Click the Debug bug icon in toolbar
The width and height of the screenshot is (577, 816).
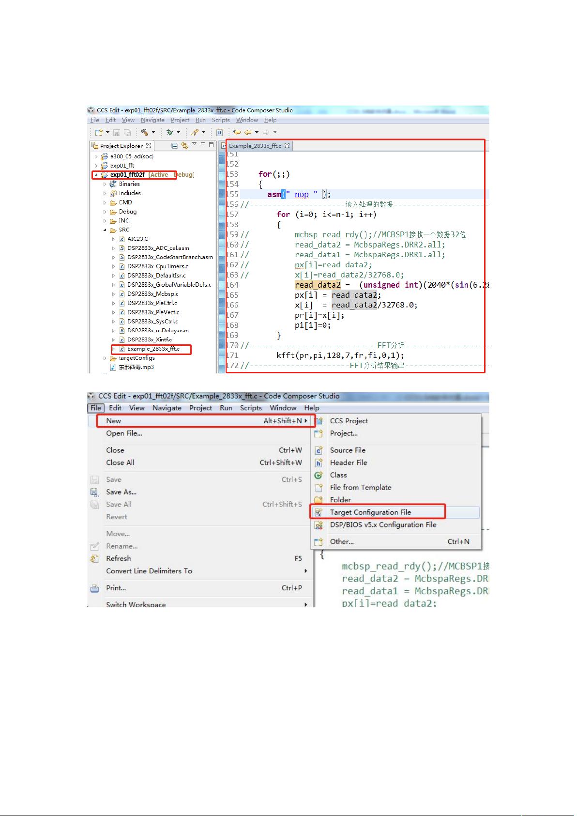click(169, 132)
